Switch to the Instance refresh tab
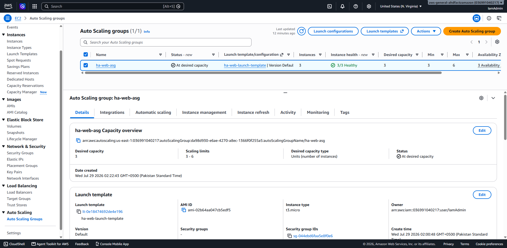This screenshot has height=248, width=507. point(253,113)
